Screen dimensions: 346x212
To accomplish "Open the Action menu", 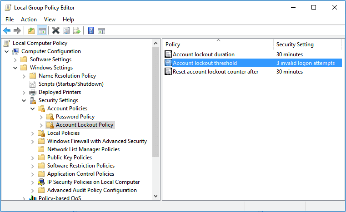I will (29, 20).
